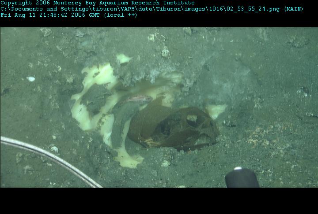Click the timestamp 'Fri Aug 11 21:48:42 2006 GMT'

click(50, 15)
